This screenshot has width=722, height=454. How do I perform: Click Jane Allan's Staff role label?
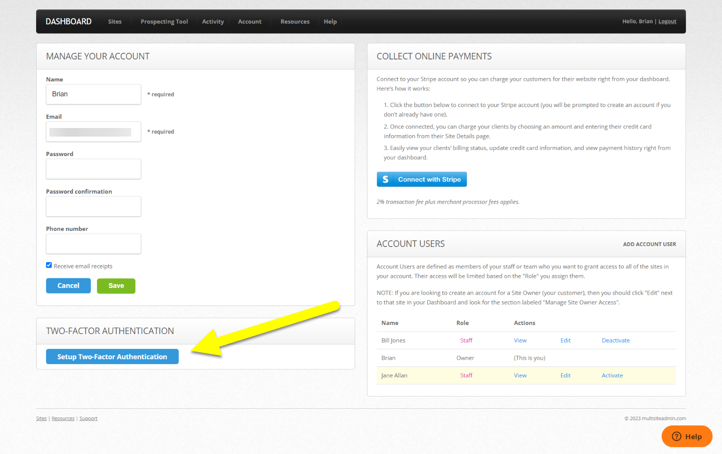coord(466,375)
